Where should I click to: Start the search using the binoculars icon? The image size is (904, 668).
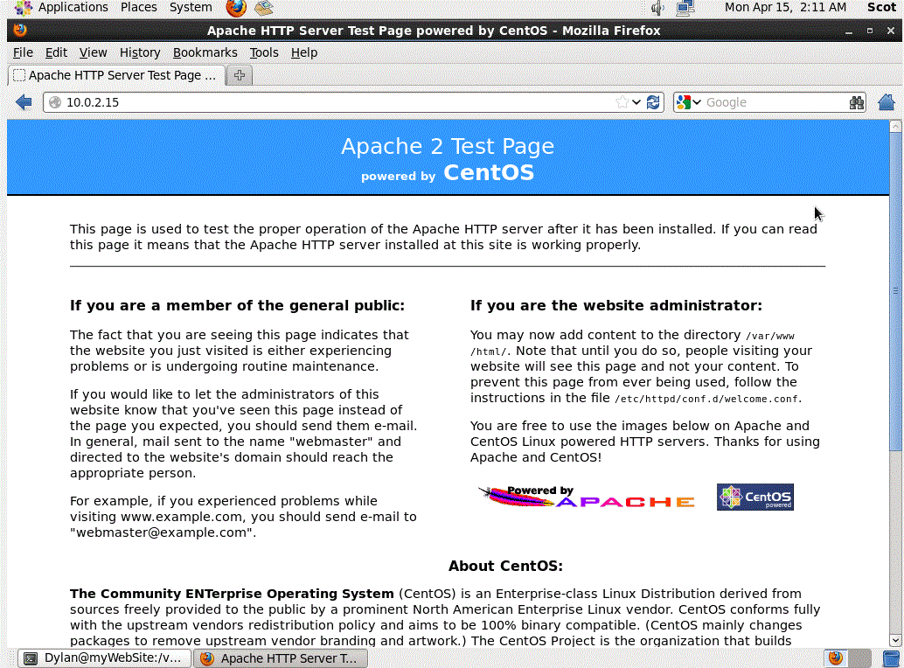[x=856, y=102]
